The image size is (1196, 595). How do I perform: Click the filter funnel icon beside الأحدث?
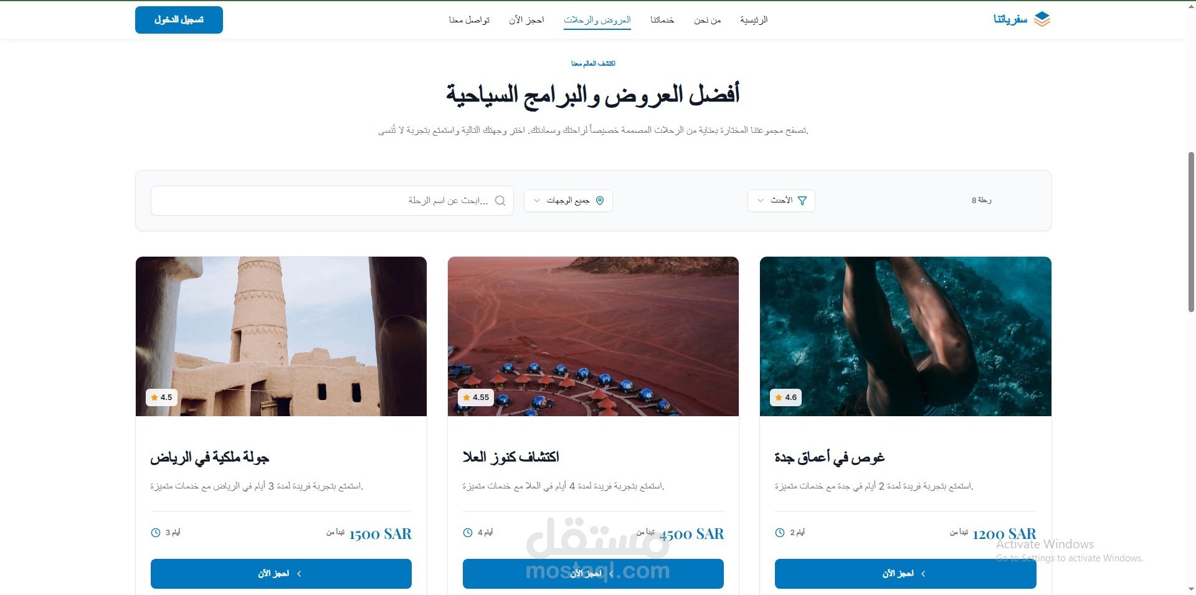coord(802,201)
